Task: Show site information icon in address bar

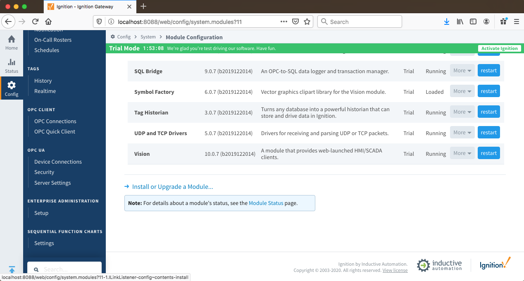Action: coord(111,21)
